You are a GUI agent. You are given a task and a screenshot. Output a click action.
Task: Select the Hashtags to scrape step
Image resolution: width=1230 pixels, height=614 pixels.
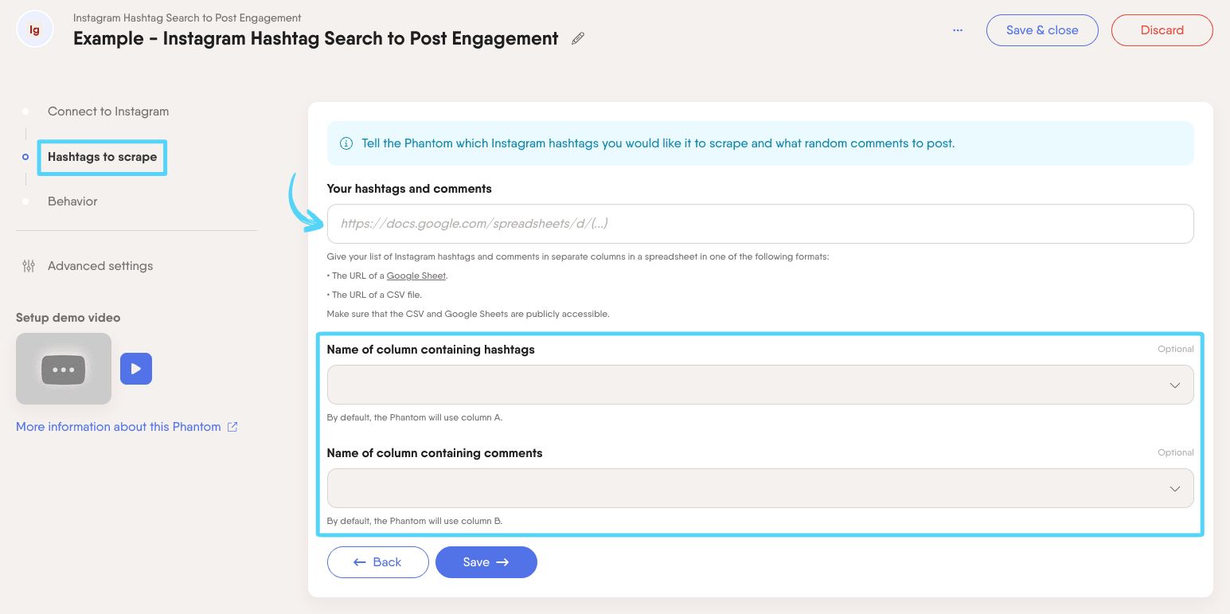click(102, 157)
